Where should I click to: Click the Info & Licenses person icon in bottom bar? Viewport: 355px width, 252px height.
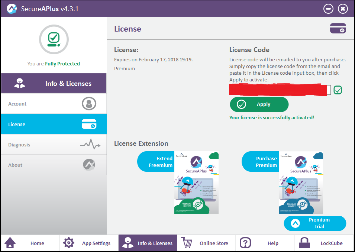pyautogui.click(x=128, y=243)
